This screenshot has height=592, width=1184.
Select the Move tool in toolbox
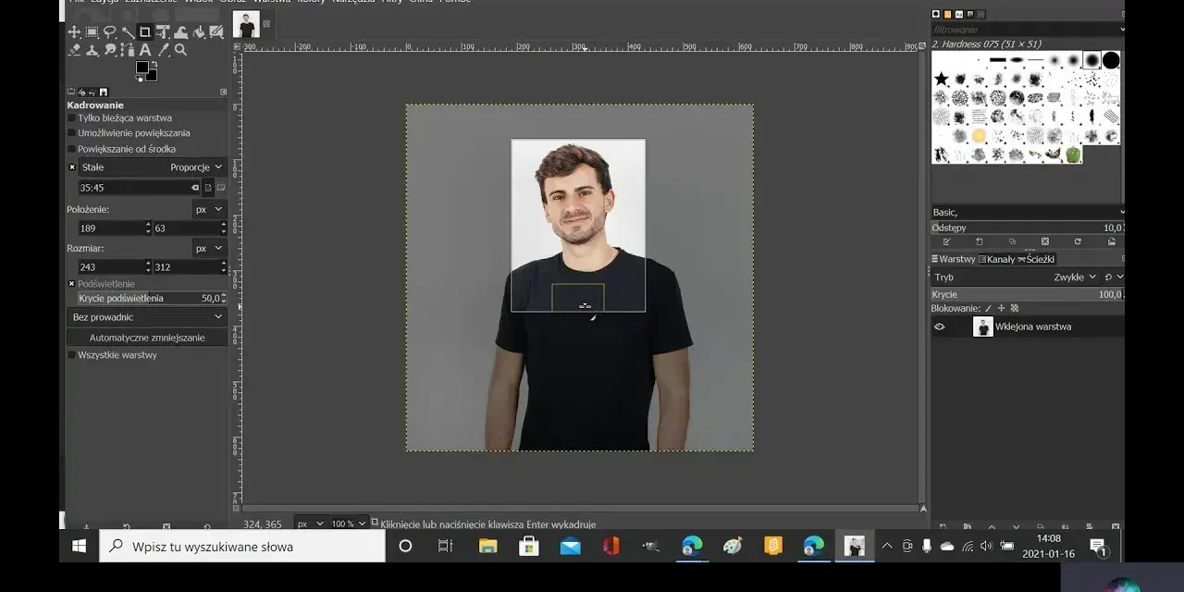74,32
